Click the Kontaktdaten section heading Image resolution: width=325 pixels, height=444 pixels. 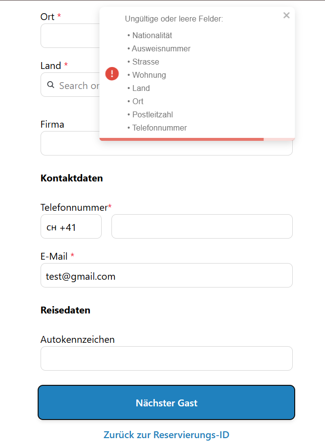72,178
